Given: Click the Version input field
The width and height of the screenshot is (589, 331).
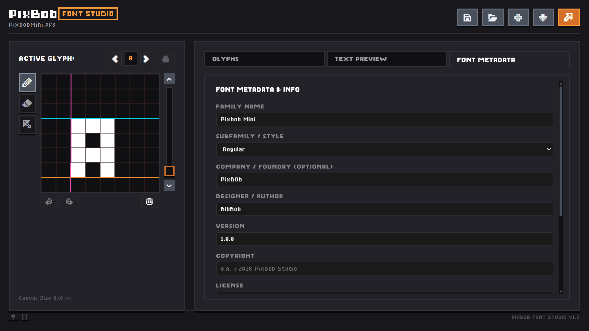Looking at the screenshot, I should click(x=384, y=239).
